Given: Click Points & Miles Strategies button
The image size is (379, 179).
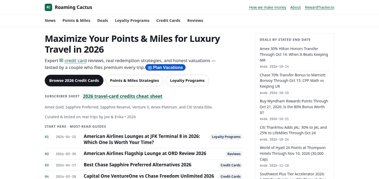Looking at the screenshot, I should [x=134, y=81].
